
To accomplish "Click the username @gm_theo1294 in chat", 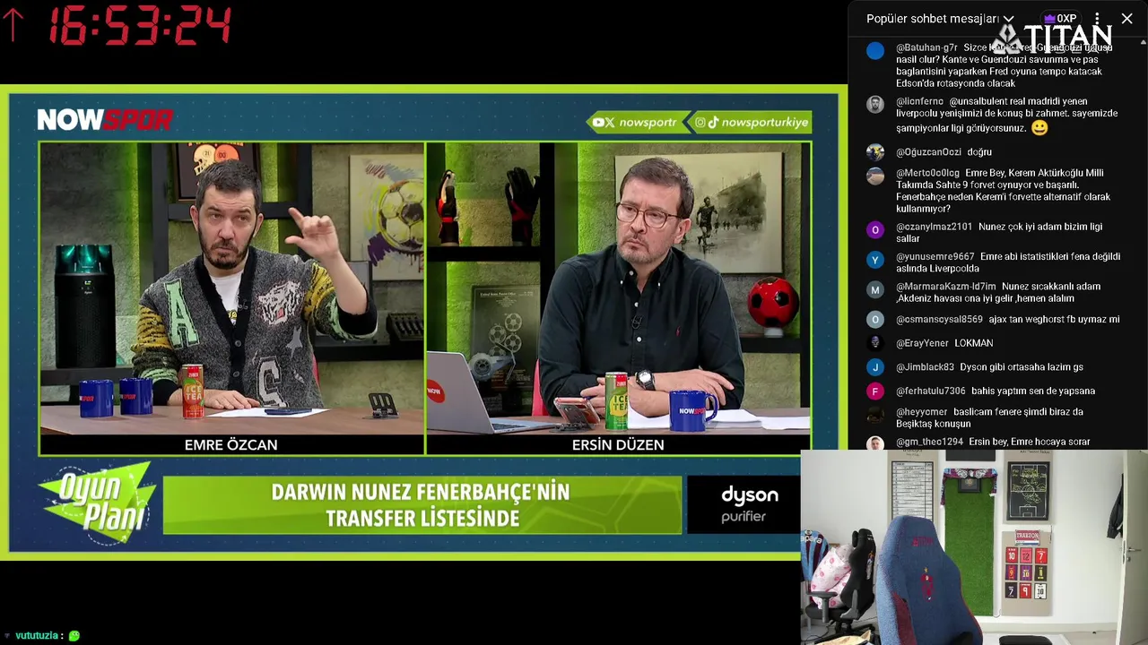I will (x=929, y=442).
